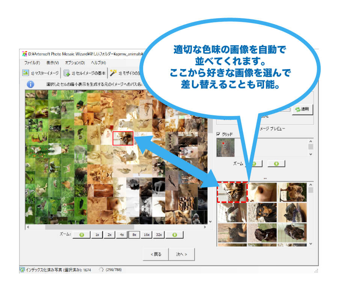This screenshot has width=338, height=293.
Task: Select the 16x zoom level
Action: click(146, 234)
